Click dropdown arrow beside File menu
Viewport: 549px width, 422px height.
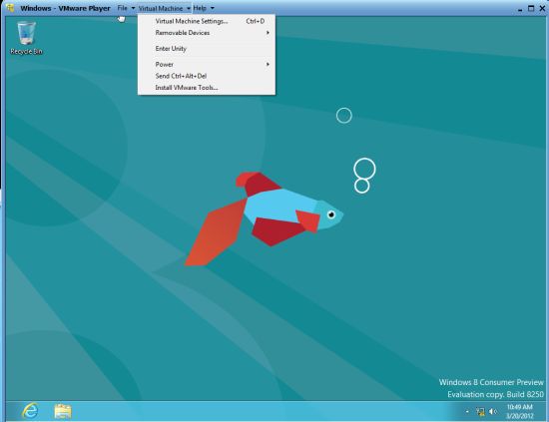tap(133, 8)
